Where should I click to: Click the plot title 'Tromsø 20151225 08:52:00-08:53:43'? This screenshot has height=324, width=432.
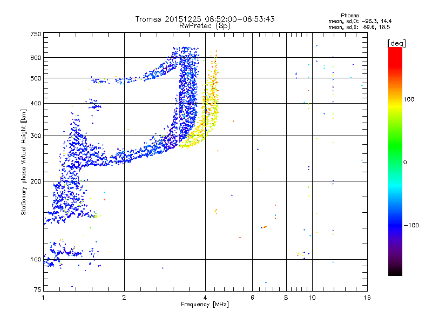[205, 19]
